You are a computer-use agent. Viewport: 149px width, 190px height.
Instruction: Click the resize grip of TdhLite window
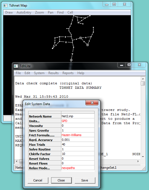144,168
